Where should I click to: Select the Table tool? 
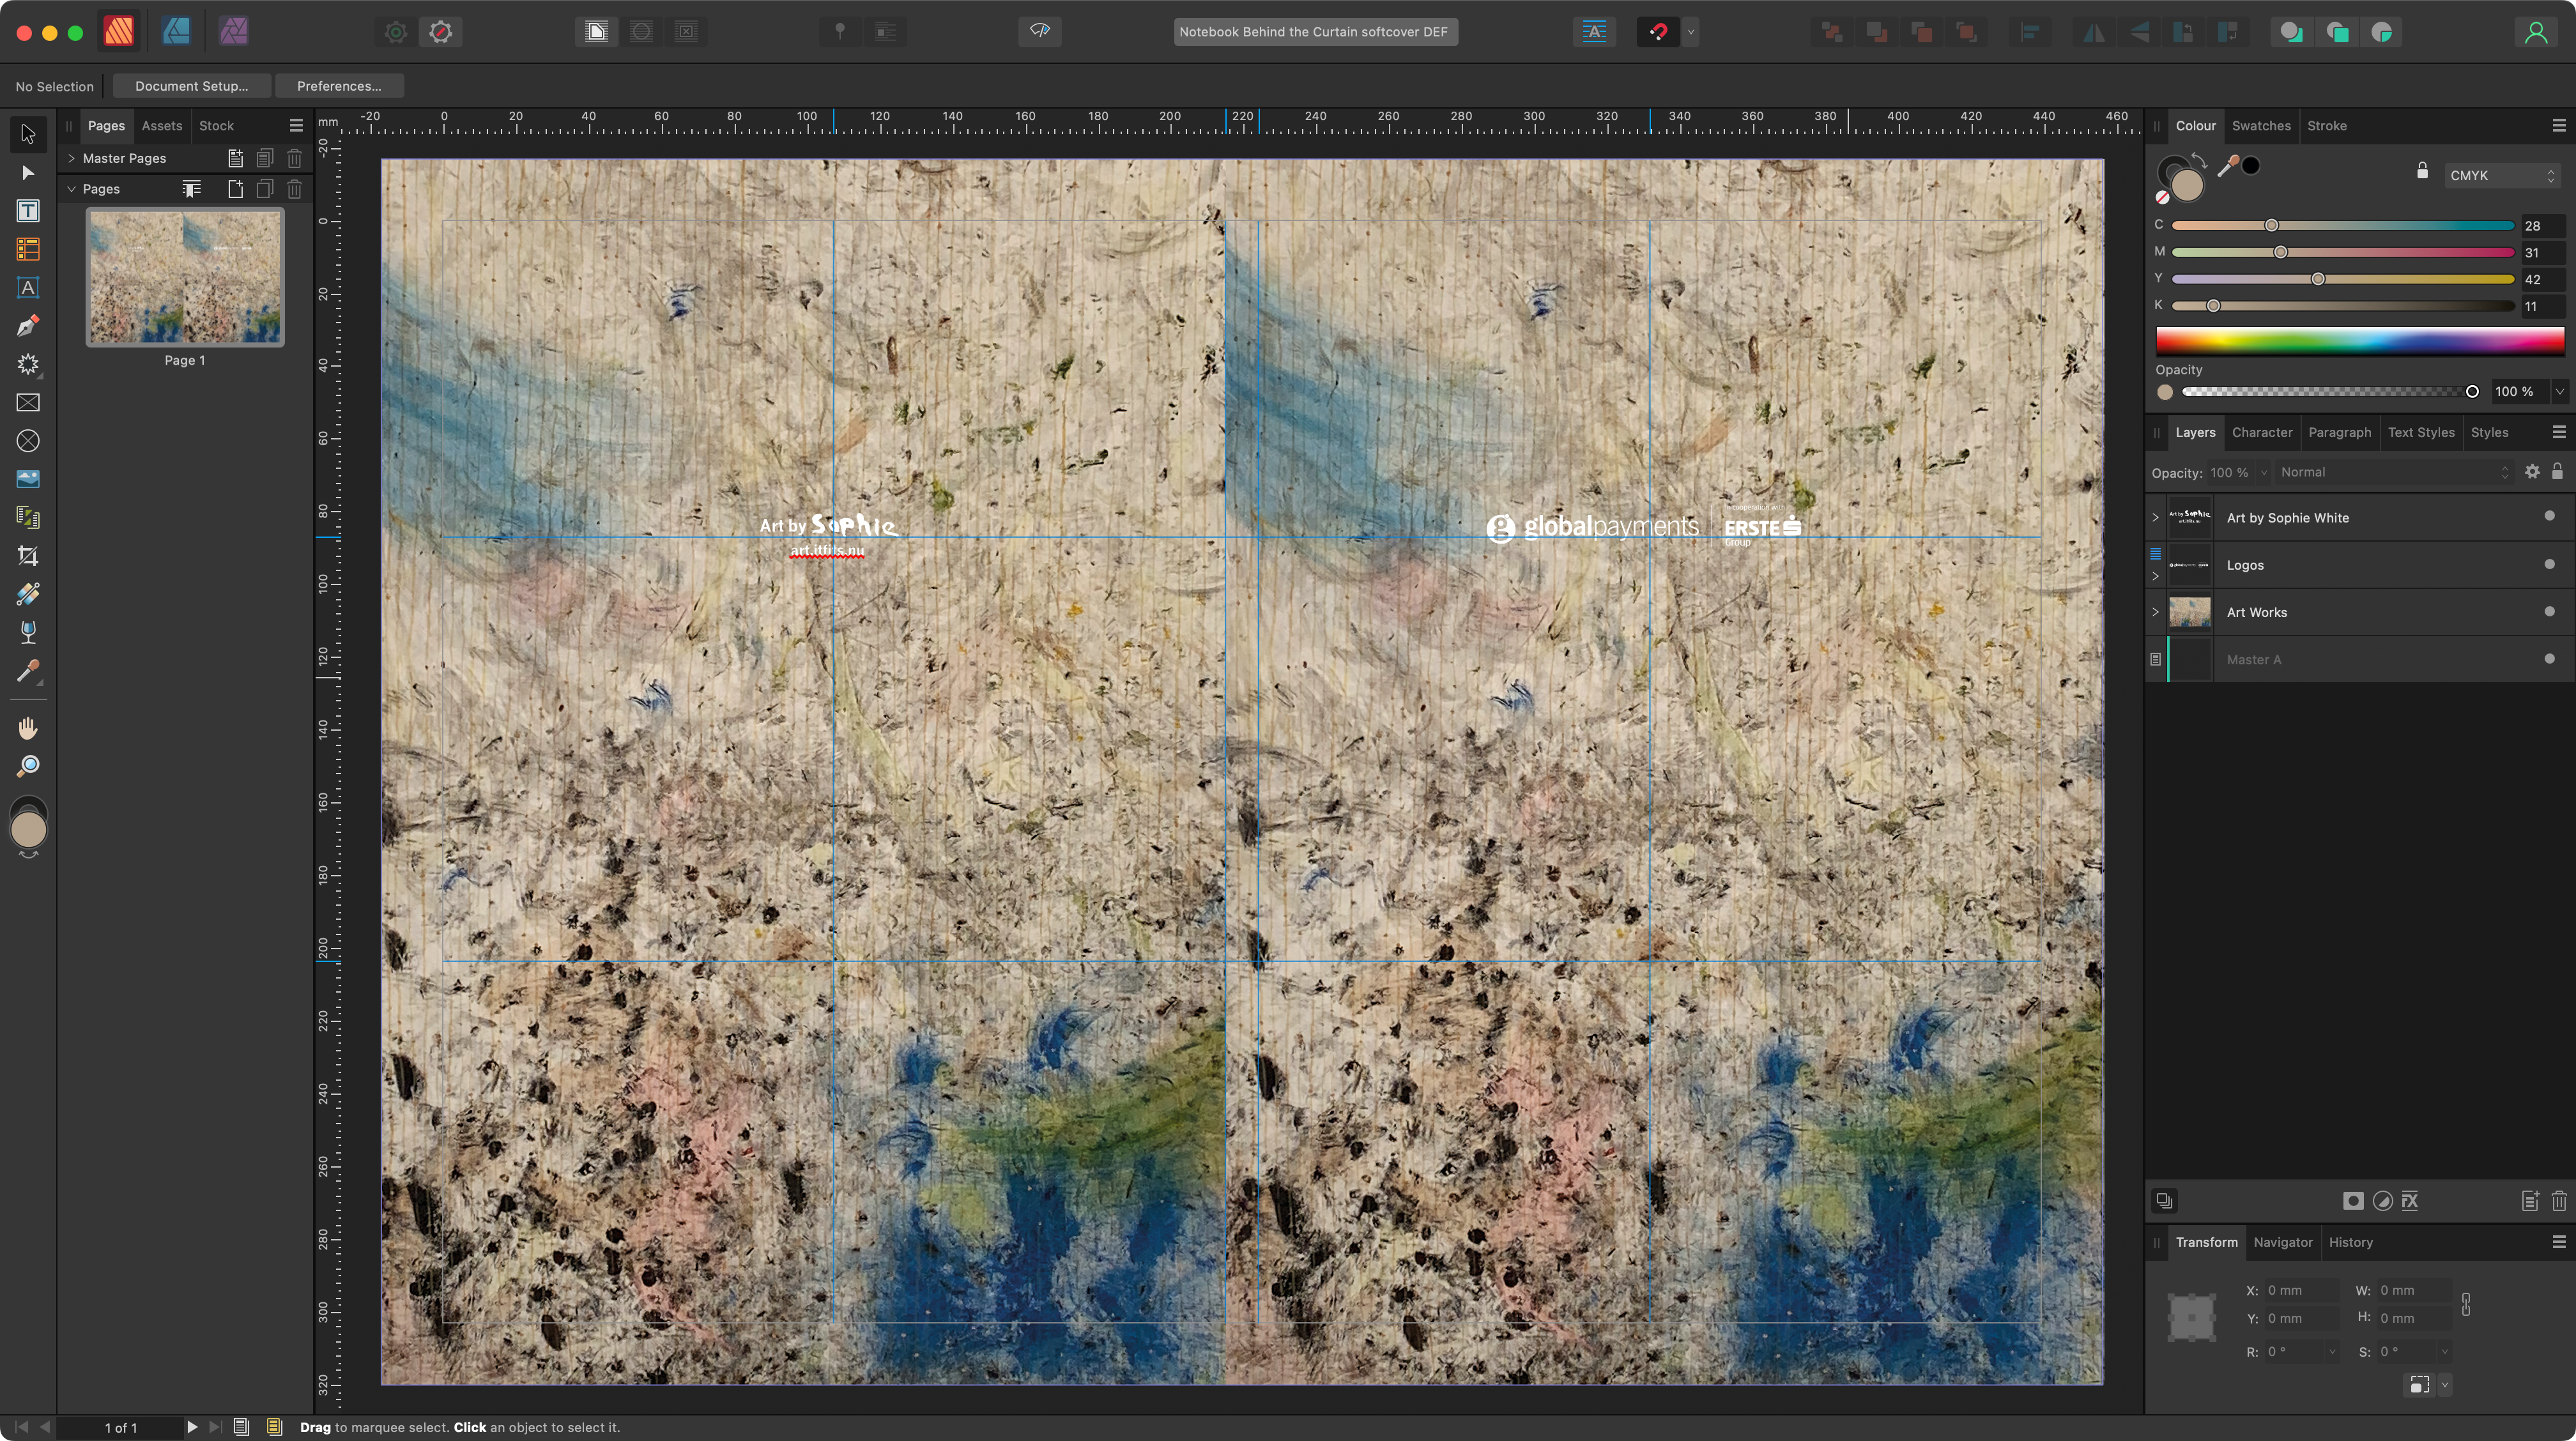28,249
